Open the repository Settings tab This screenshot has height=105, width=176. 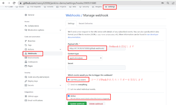coord(110,7)
